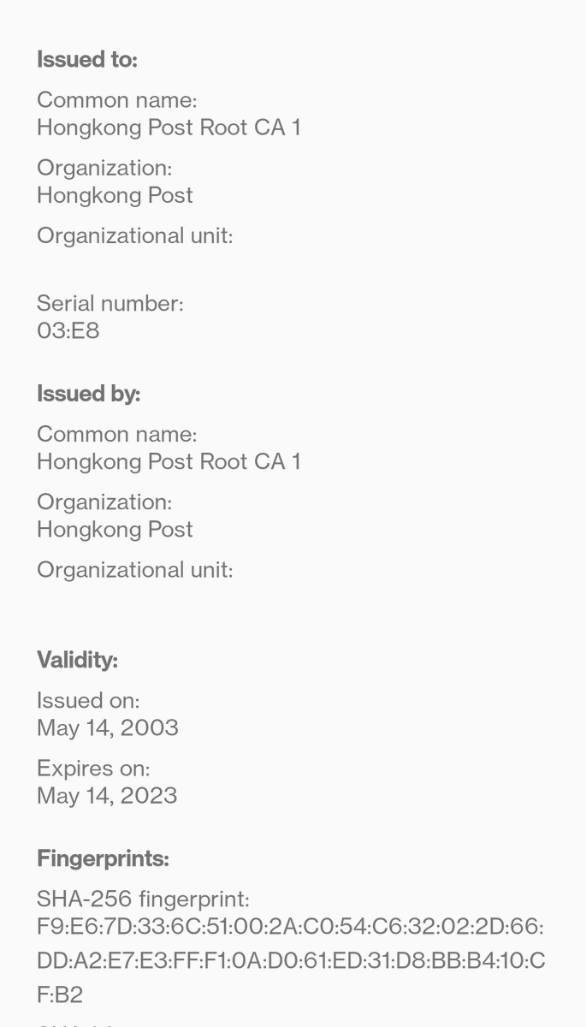Image resolution: width=586 pixels, height=1027 pixels.
Task: Click the 'SHA-256 fingerprint:' label
Action: [143, 899]
